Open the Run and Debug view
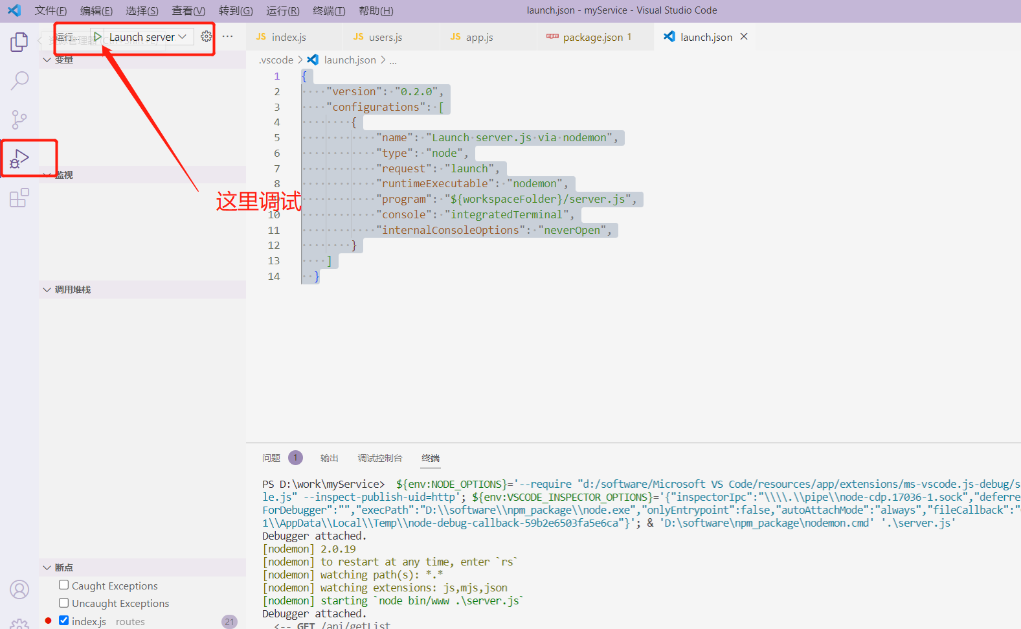The width and height of the screenshot is (1021, 629). tap(19, 158)
